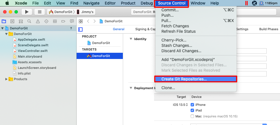Open the Project navigator folder icon
280x125 pixels.
[4, 21]
